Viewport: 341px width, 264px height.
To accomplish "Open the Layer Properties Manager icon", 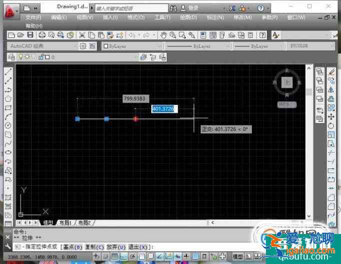I will 11,57.
